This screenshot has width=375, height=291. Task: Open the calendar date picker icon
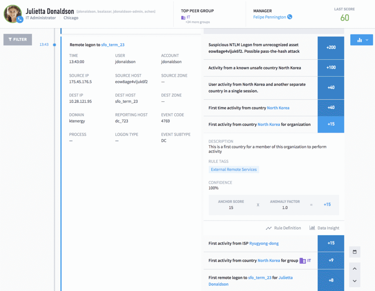pos(354,252)
